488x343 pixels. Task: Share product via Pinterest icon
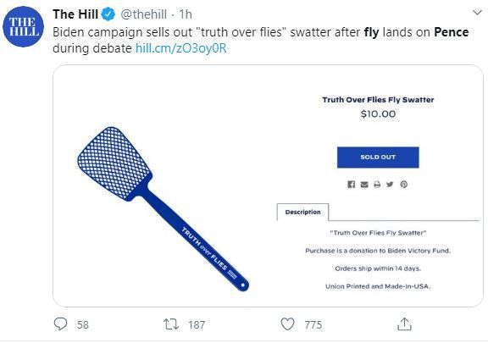(403, 185)
